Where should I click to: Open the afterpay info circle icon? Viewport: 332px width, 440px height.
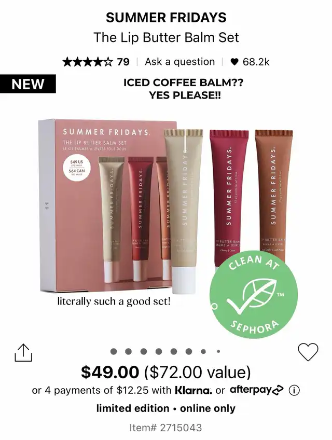pyautogui.click(x=294, y=390)
